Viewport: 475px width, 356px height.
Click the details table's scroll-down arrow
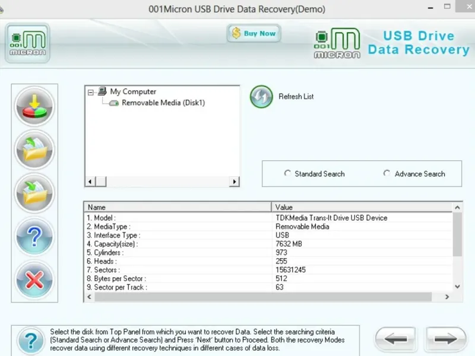457,287
